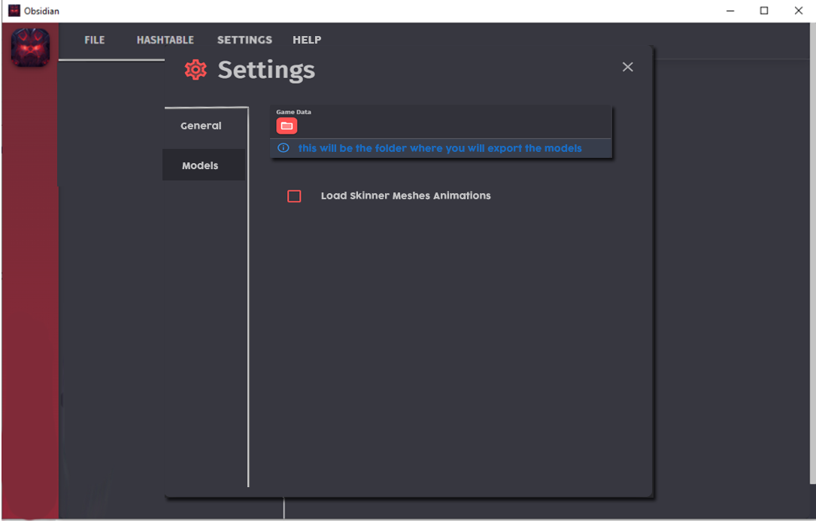
Task: Click the red gear icon beside Settings title
Action: tap(195, 69)
